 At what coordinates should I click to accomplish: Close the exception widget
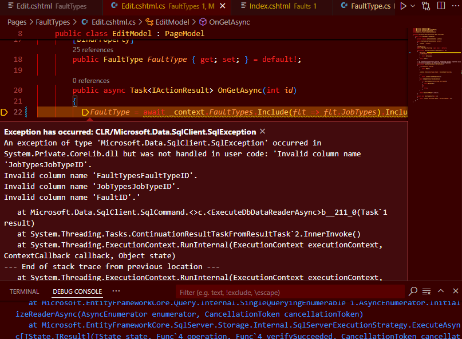[263, 132]
